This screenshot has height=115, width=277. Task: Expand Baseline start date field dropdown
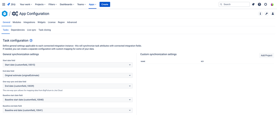68,100
